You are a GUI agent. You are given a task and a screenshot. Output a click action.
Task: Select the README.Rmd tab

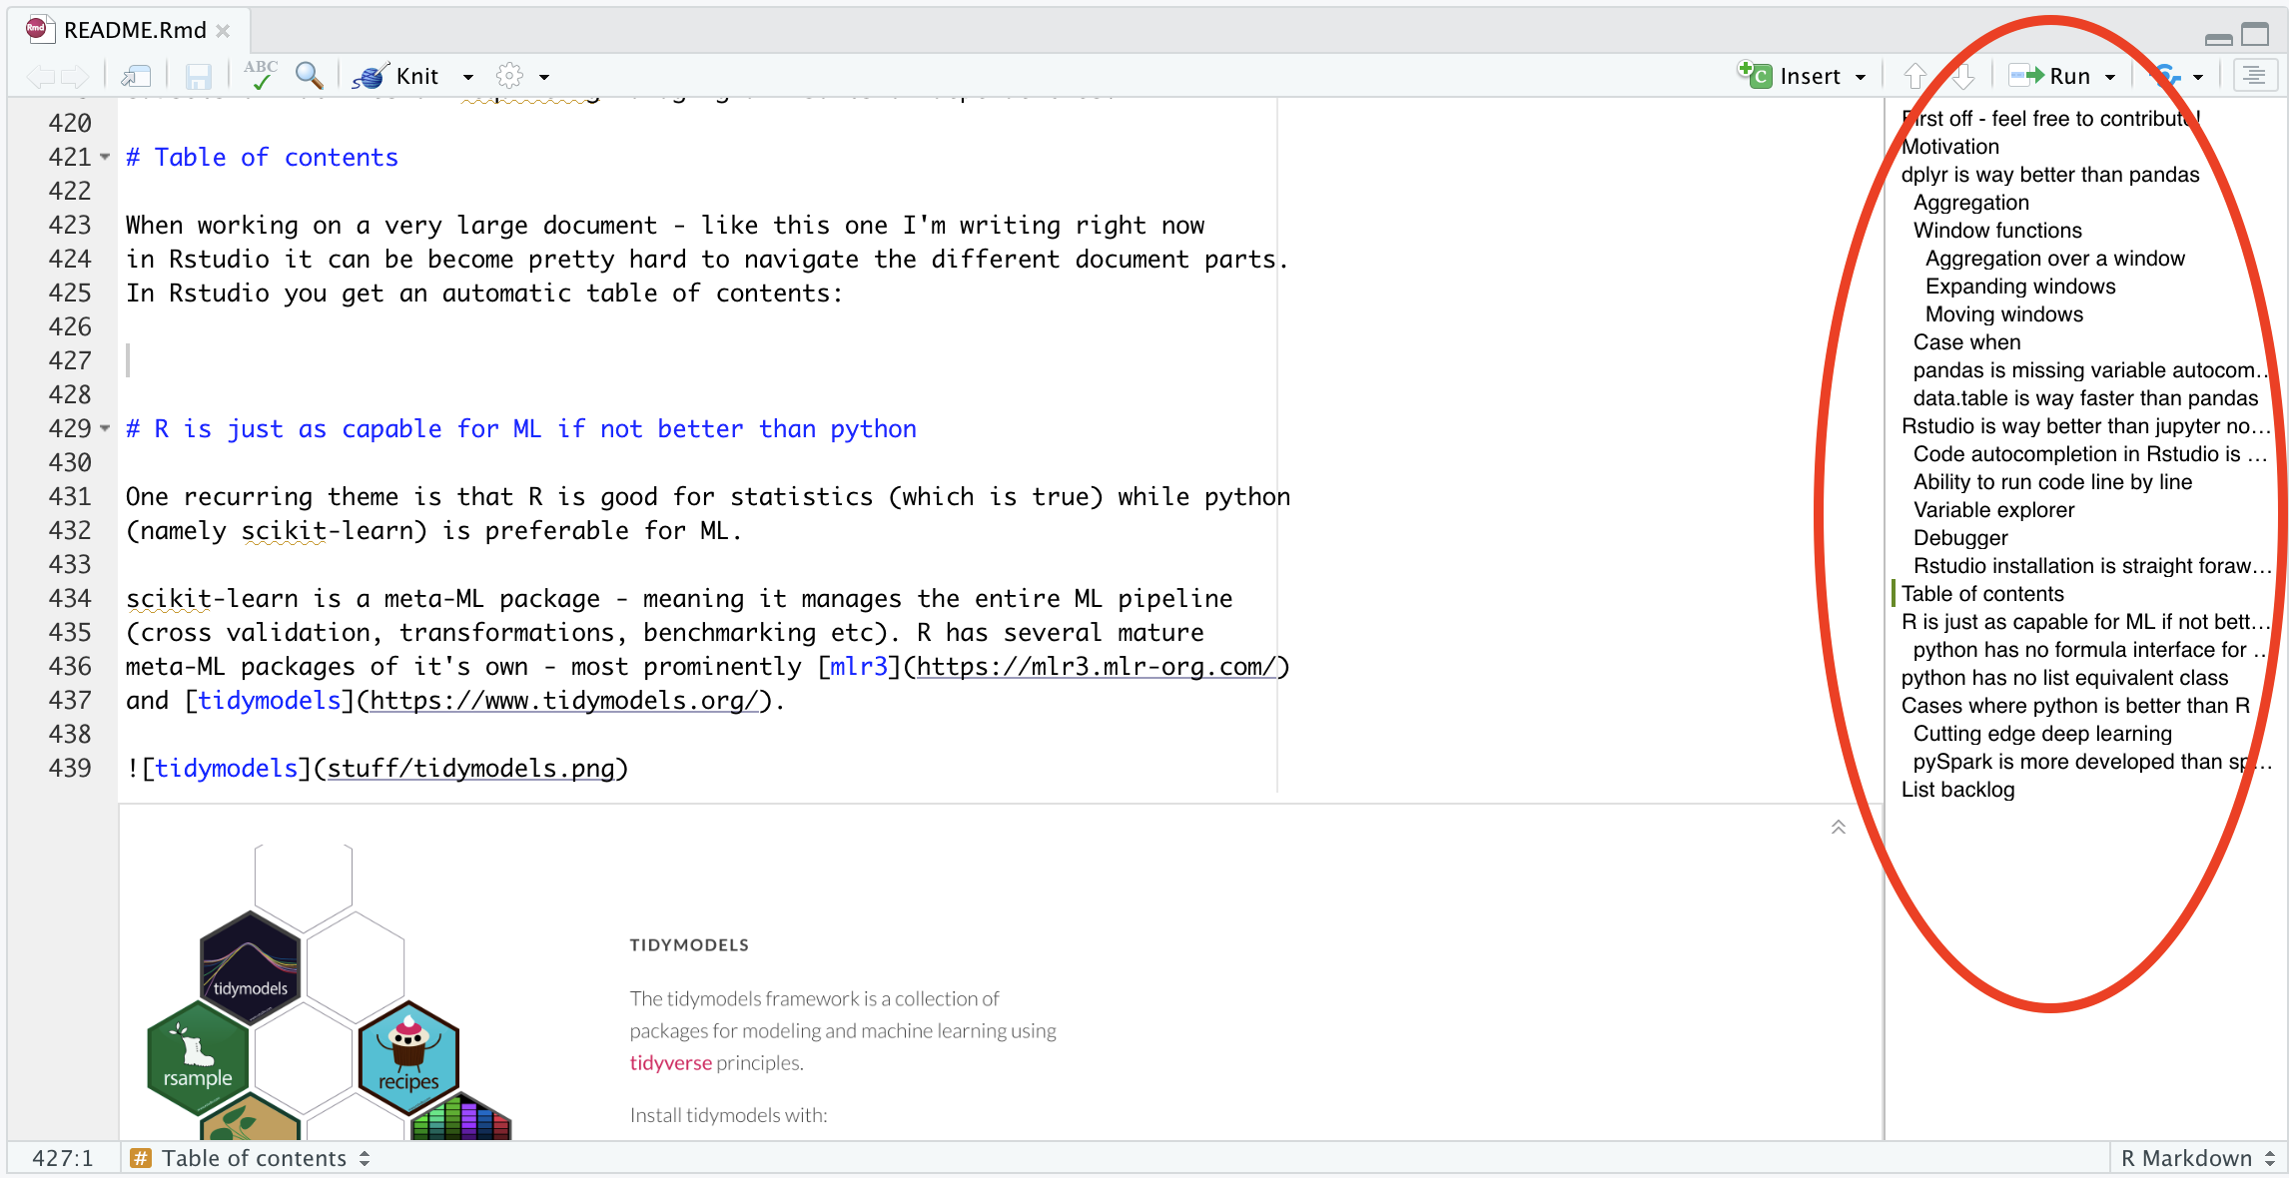click(134, 30)
